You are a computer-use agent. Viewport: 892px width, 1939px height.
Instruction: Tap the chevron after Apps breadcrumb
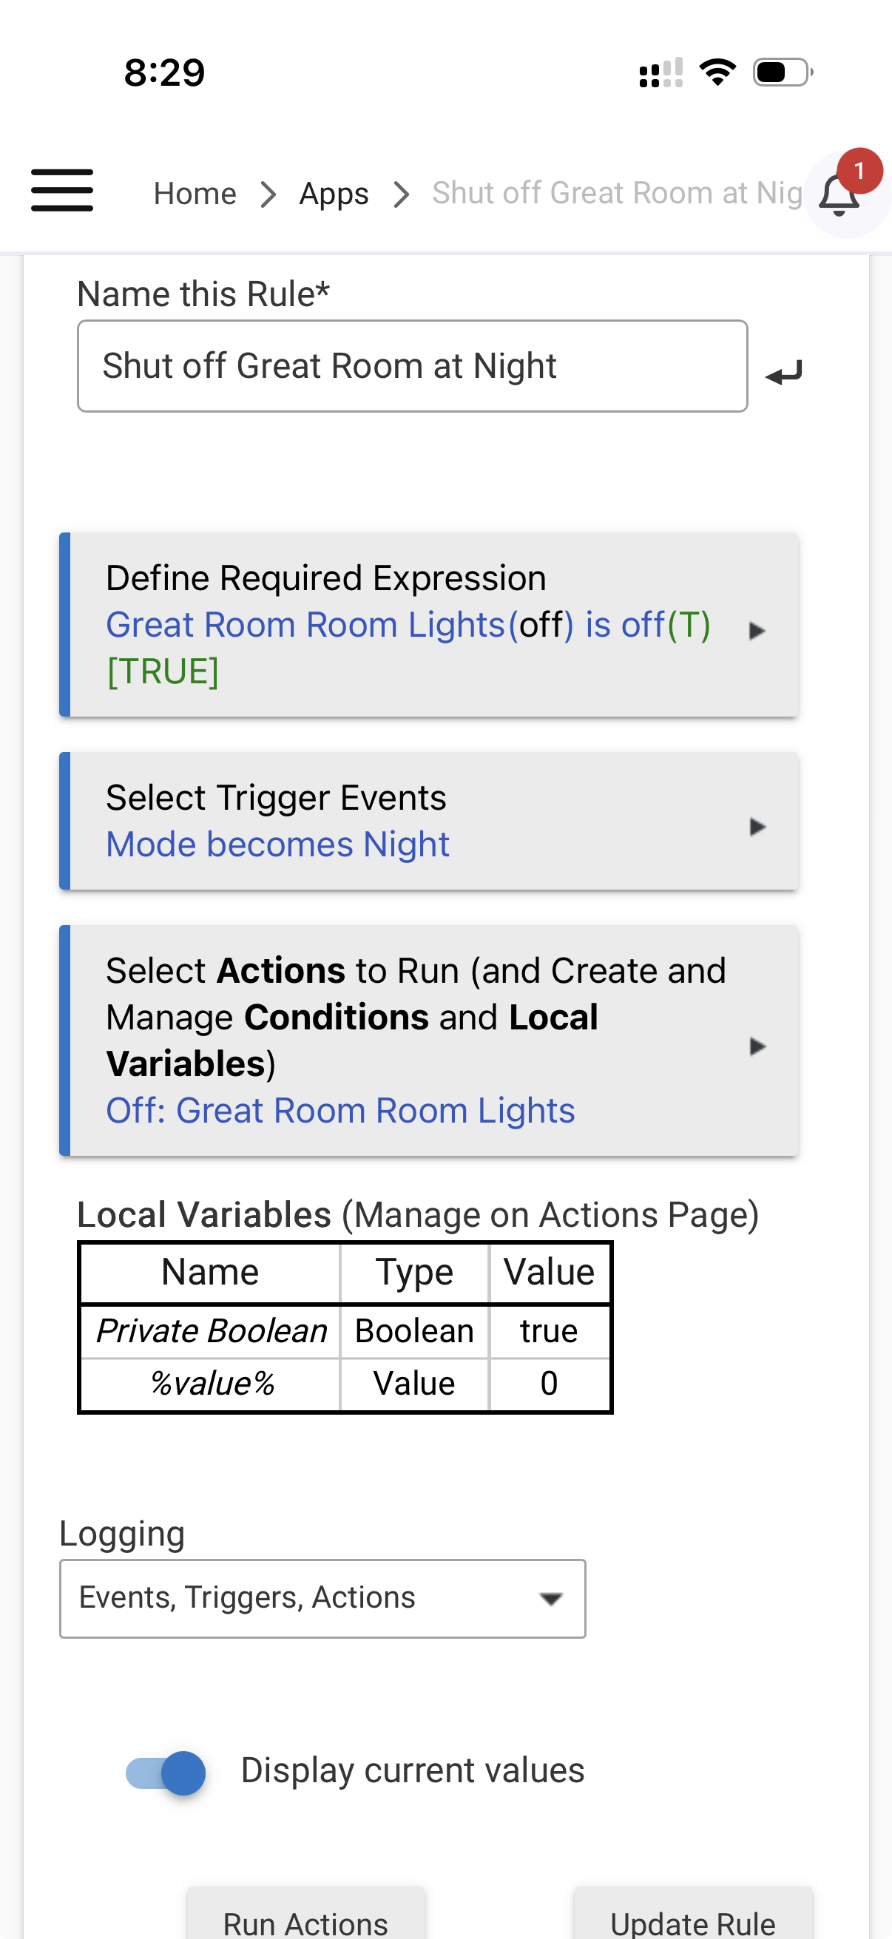(402, 194)
